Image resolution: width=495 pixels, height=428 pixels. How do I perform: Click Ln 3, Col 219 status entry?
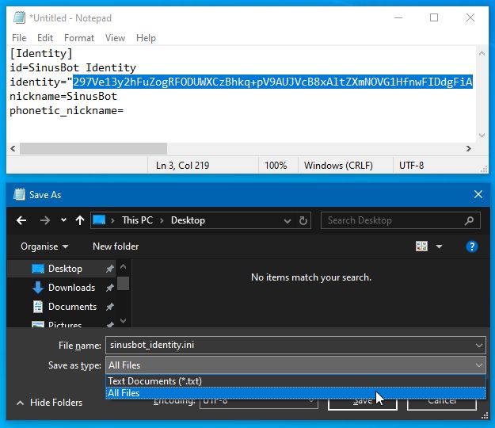click(182, 165)
